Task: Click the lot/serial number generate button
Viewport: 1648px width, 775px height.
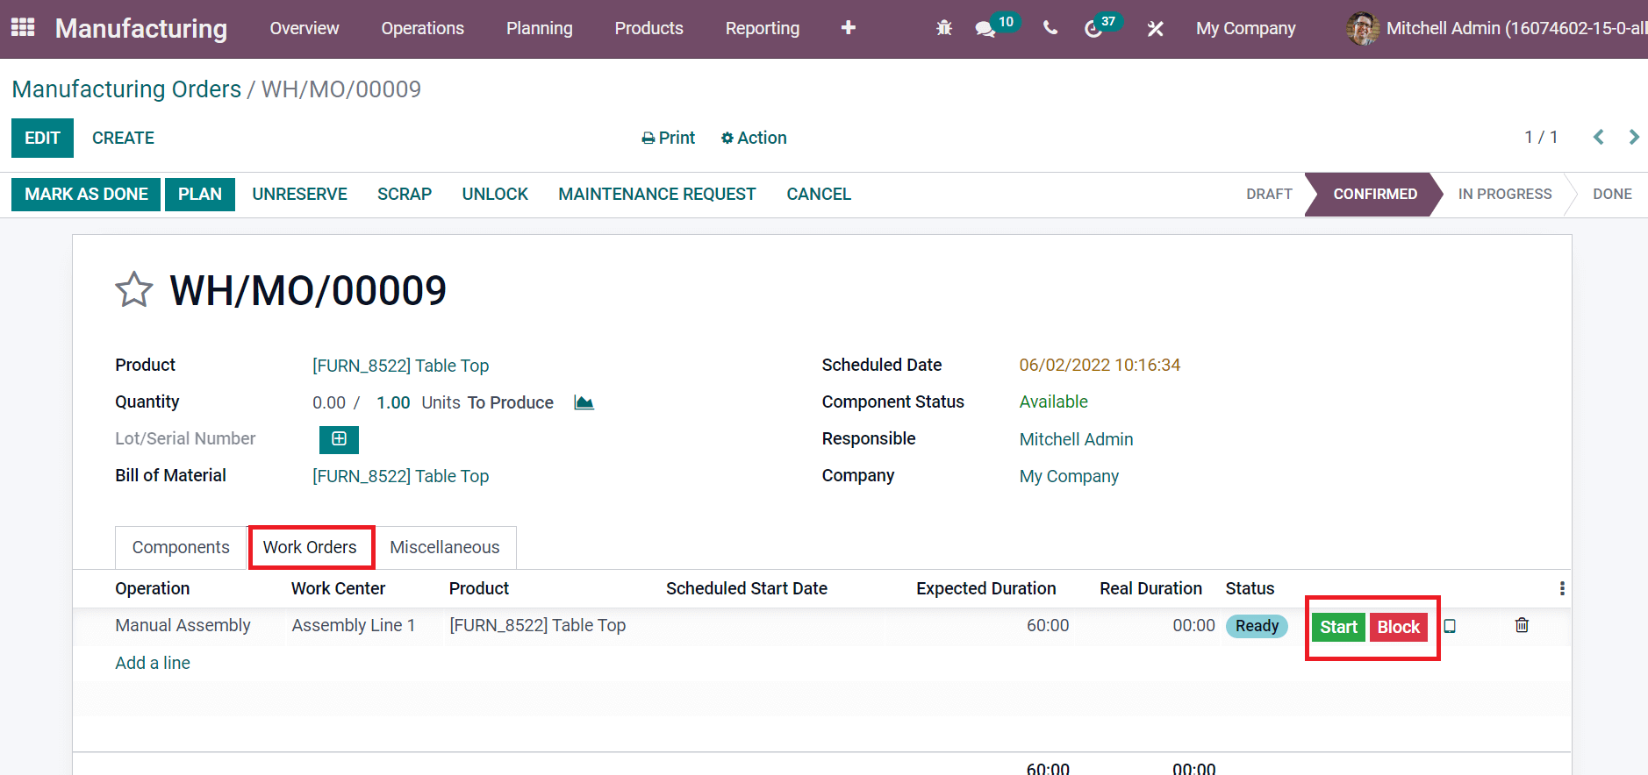Action: tap(339, 439)
